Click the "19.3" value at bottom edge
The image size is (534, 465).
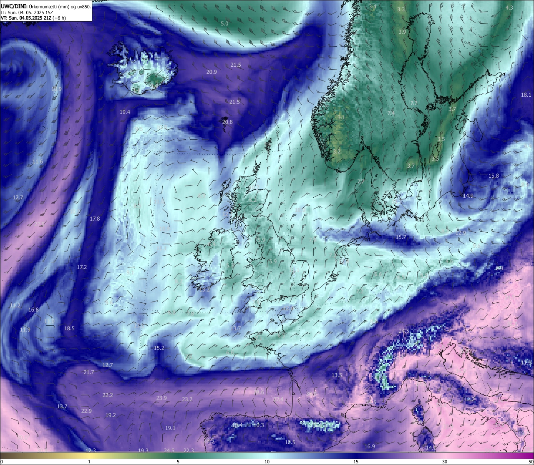pyautogui.click(x=143, y=450)
